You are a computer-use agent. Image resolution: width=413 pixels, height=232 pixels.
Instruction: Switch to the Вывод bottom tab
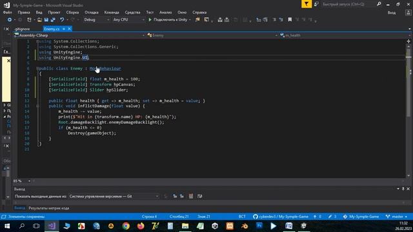tap(20, 208)
